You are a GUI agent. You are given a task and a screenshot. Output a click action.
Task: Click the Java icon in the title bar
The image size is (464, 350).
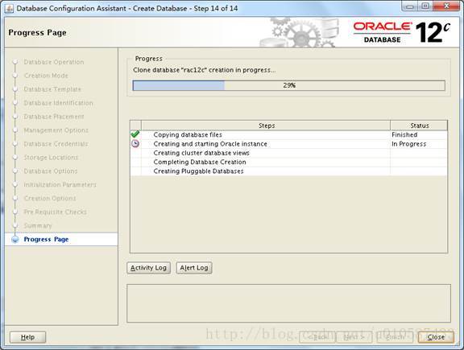[9, 8]
